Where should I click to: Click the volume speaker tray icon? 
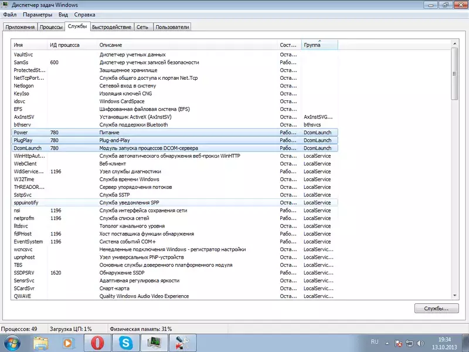[x=420, y=343]
